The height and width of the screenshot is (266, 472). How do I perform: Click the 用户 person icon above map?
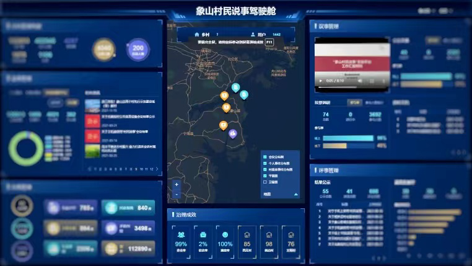[x=253, y=34]
